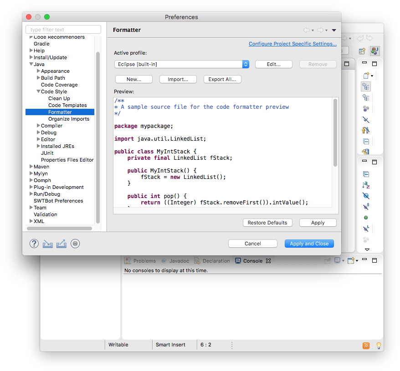Switch to the Javadoc tab

[x=175, y=261]
